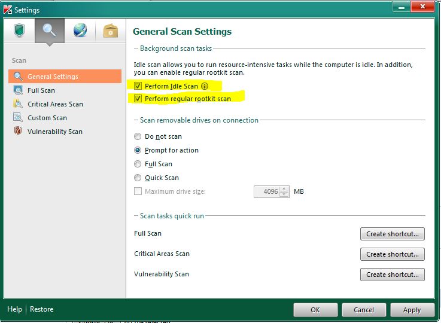The image size is (441, 323).
Task: Click the Idle scan description paragraph
Action: 273,69
